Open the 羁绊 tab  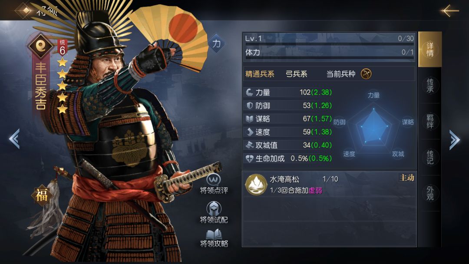tap(430, 122)
